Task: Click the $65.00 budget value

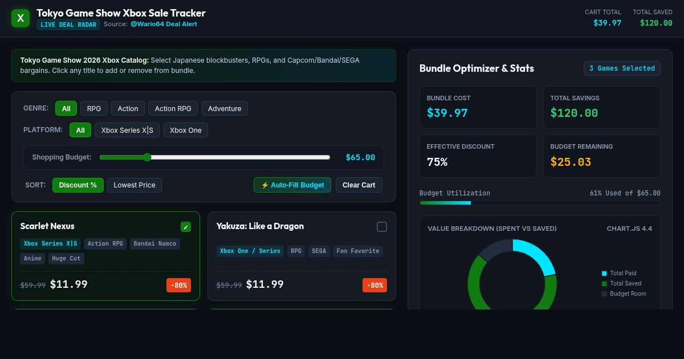Action: click(x=360, y=157)
